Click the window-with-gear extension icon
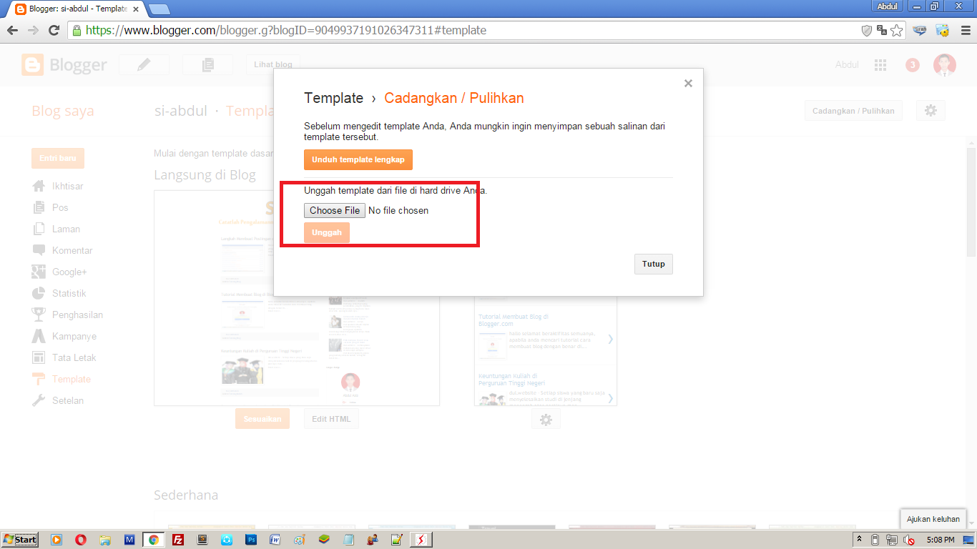Image resolution: width=977 pixels, height=549 pixels. (943, 30)
